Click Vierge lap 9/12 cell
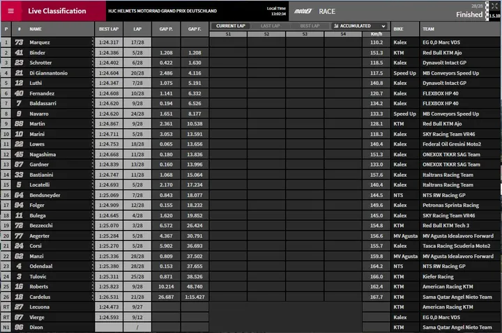This screenshot has width=502, height=333. click(137, 318)
